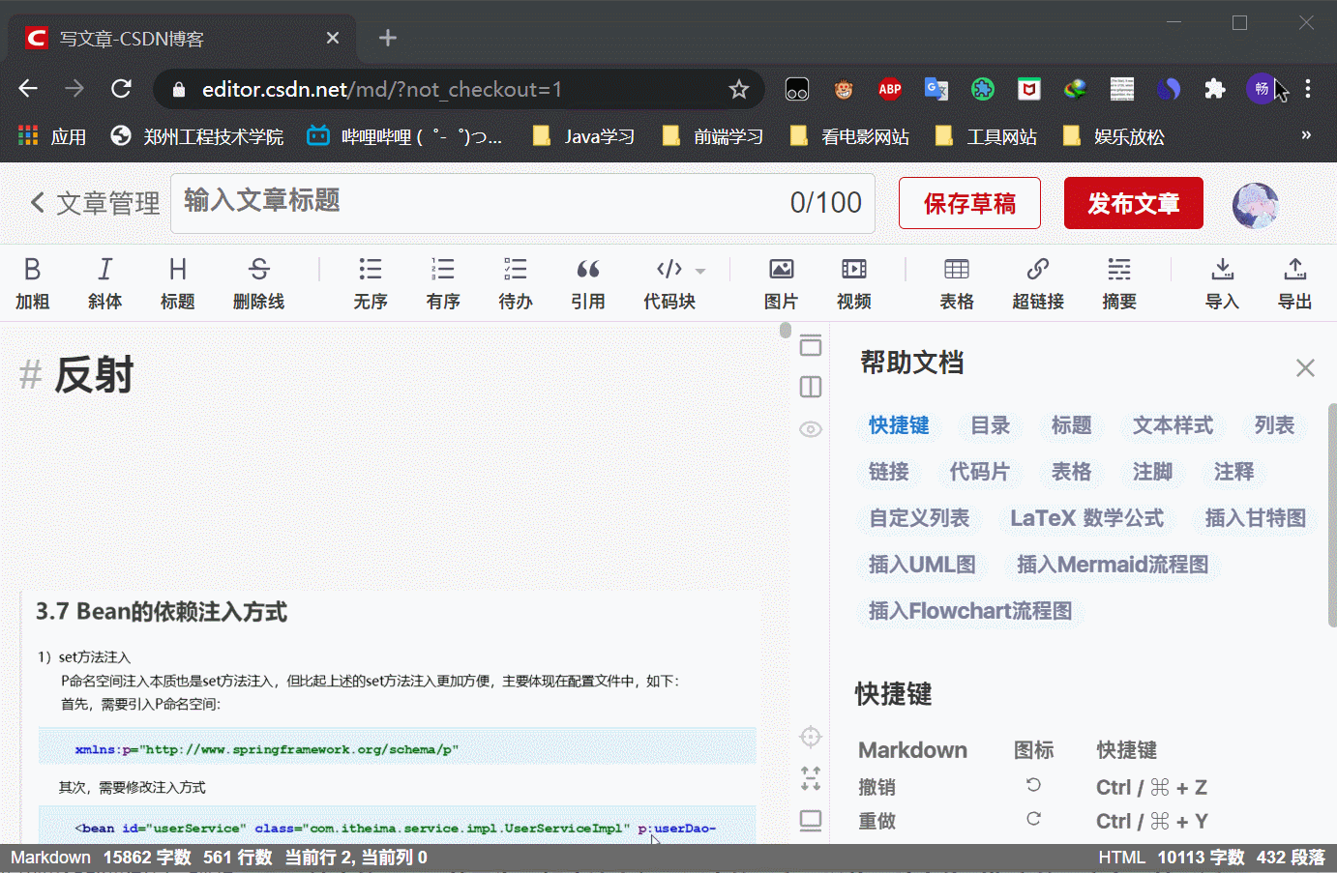Open the 工具网站 bookmark folder
Image resolution: width=1337 pixels, height=873 pixels.
tap(987, 136)
